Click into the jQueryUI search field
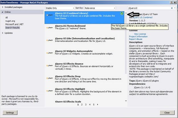 click(149, 8)
